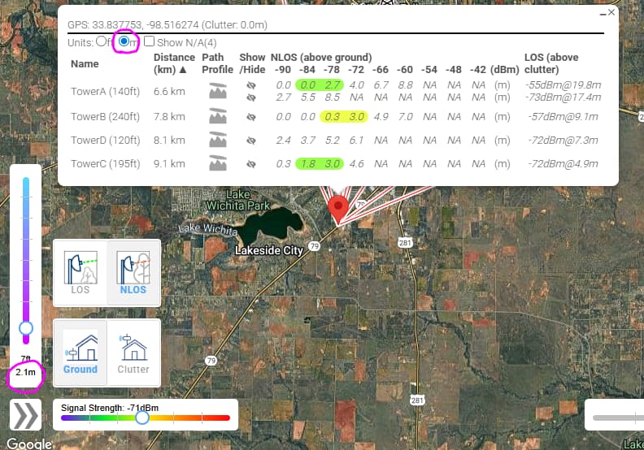Select LOS coverage mode icon
The height and width of the screenshot is (450, 644).
tap(80, 272)
